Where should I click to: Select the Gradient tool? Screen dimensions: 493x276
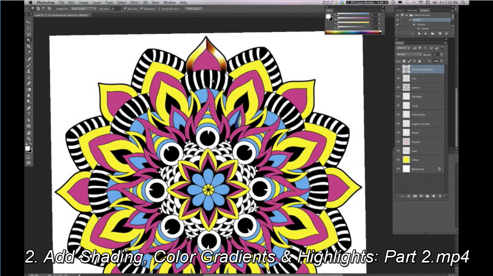tap(29, 89)
